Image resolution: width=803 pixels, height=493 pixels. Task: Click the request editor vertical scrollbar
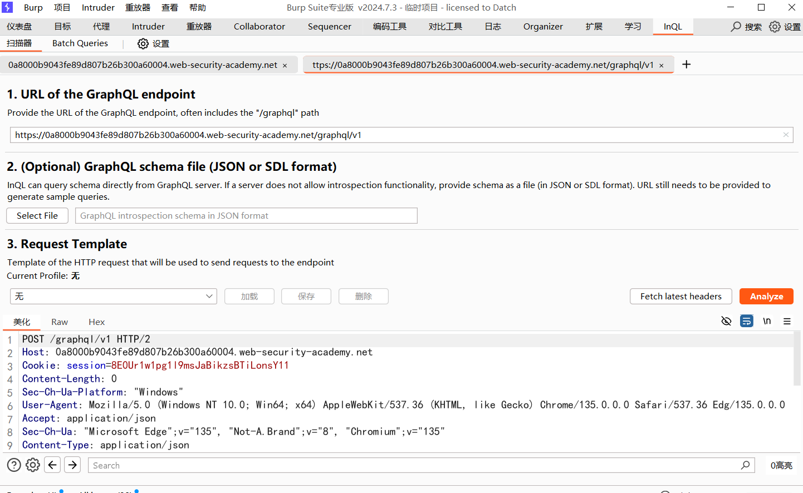(797, 358)
